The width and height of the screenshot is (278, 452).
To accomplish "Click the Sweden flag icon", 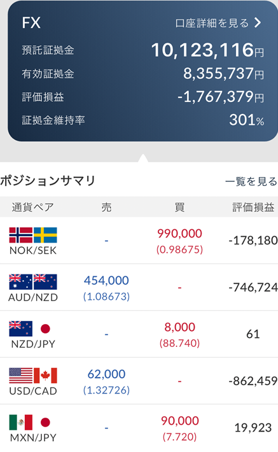I will click(x=45, y=235).
